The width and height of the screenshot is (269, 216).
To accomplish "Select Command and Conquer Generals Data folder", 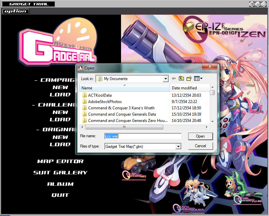I will pos(122,114).
